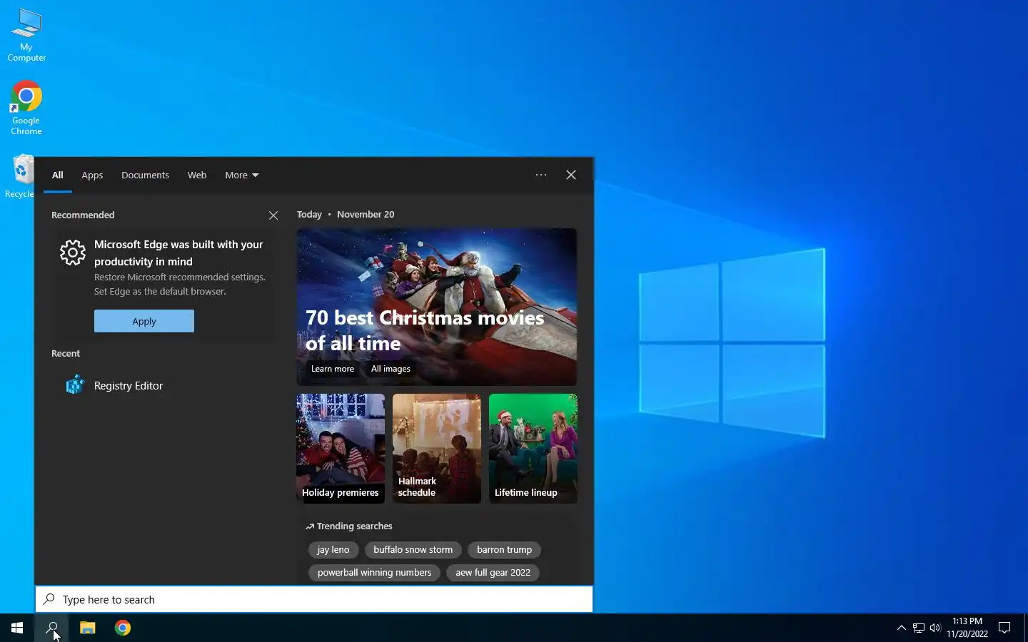Screen dimensions: 1028x642
Task: Open the Lifetime lineup thumbnail
Action: coord(533,449)
